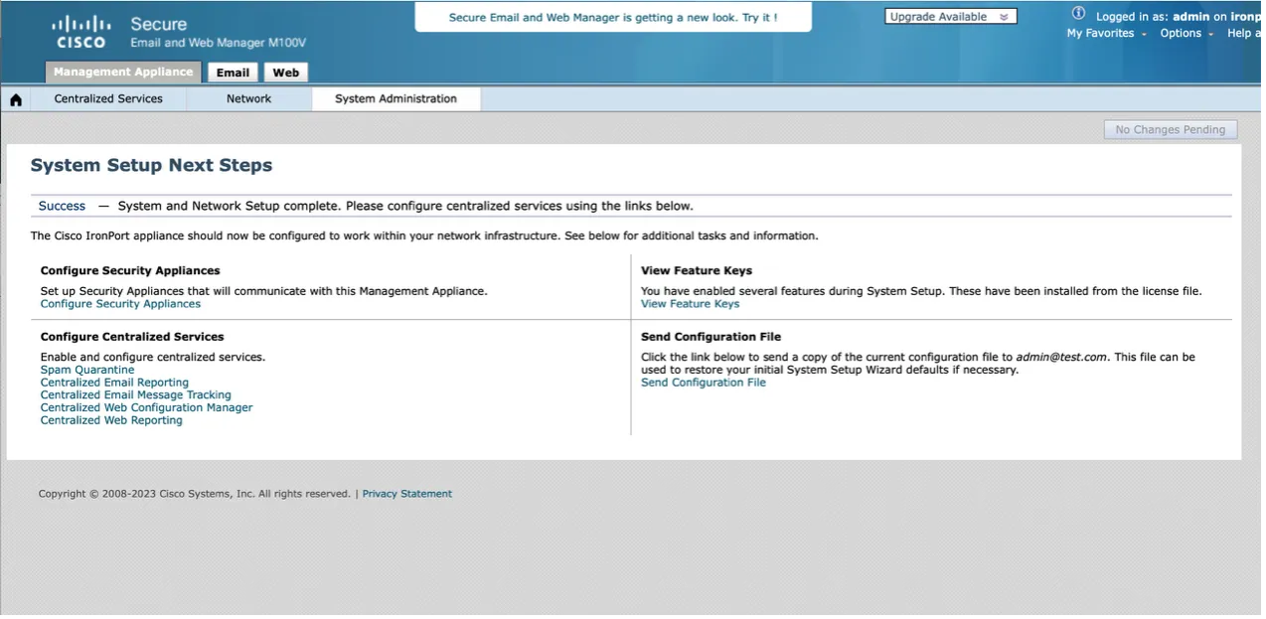Open the View Feature Keys link

tap(690, 304)
